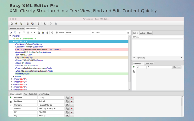The height and width of the screenshot is (121, 194).
Task: Select the MemberStatus row in tree
Action: 71,74
